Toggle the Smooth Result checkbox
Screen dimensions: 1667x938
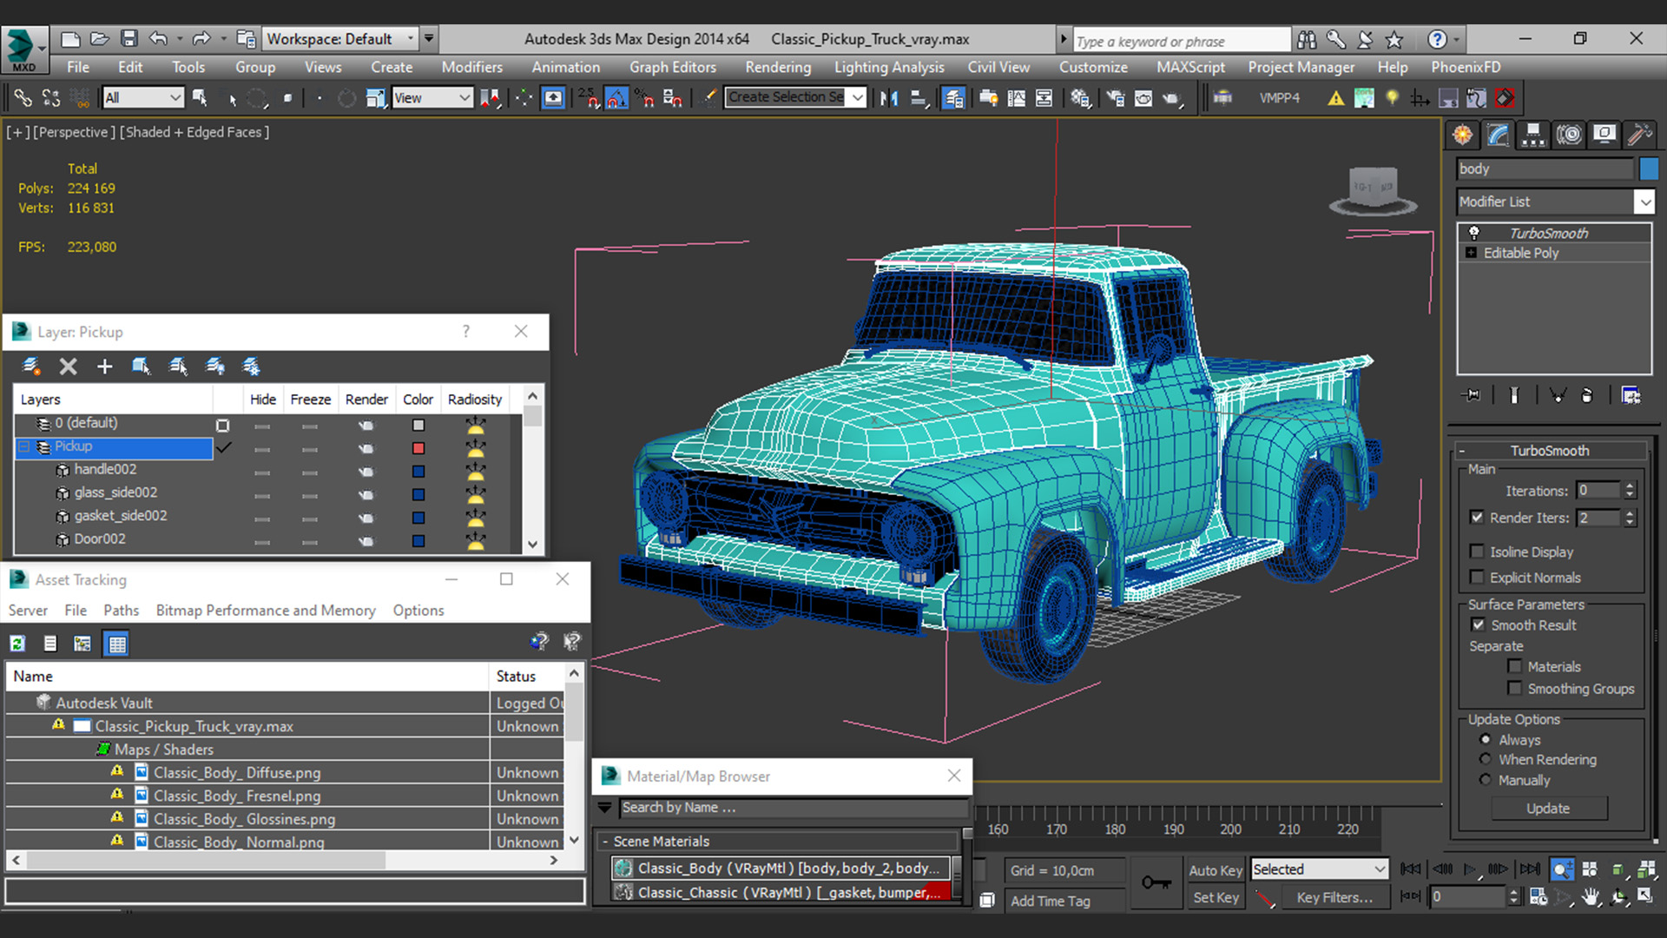[1478, 624]
